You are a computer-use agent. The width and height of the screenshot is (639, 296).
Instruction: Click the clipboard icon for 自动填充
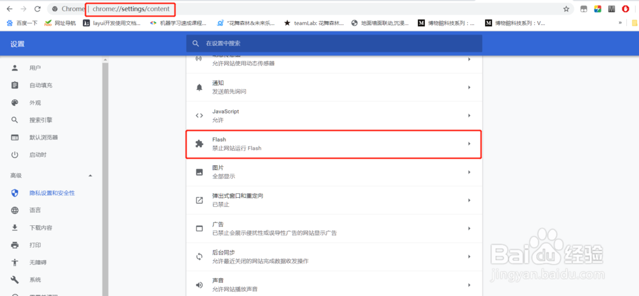pyautogui.click(x=15, y=85)
